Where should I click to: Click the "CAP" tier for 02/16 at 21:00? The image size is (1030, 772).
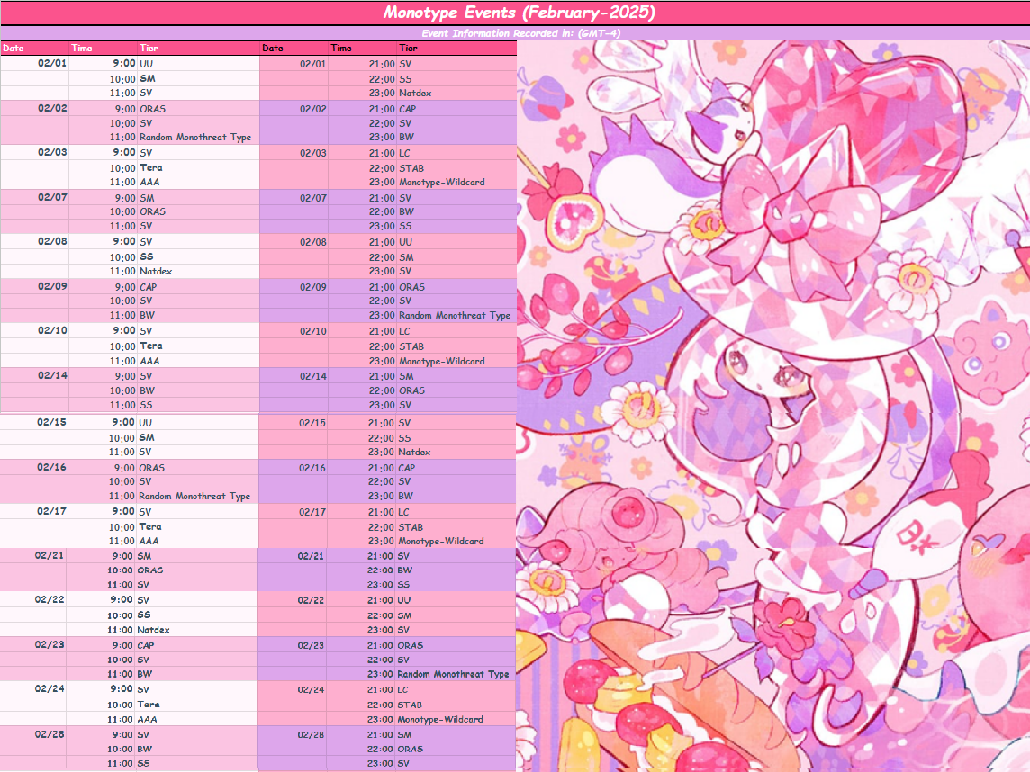[407, 468]
